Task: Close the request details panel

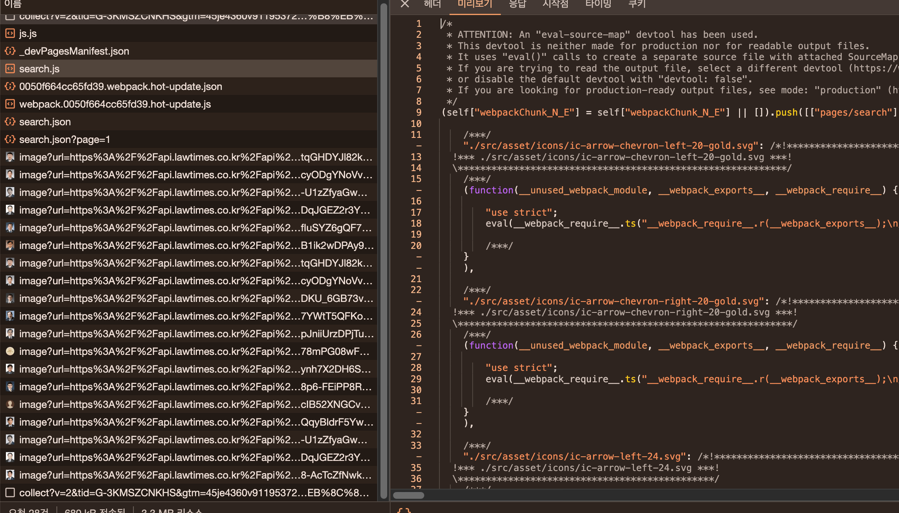Action: point(405,4)
